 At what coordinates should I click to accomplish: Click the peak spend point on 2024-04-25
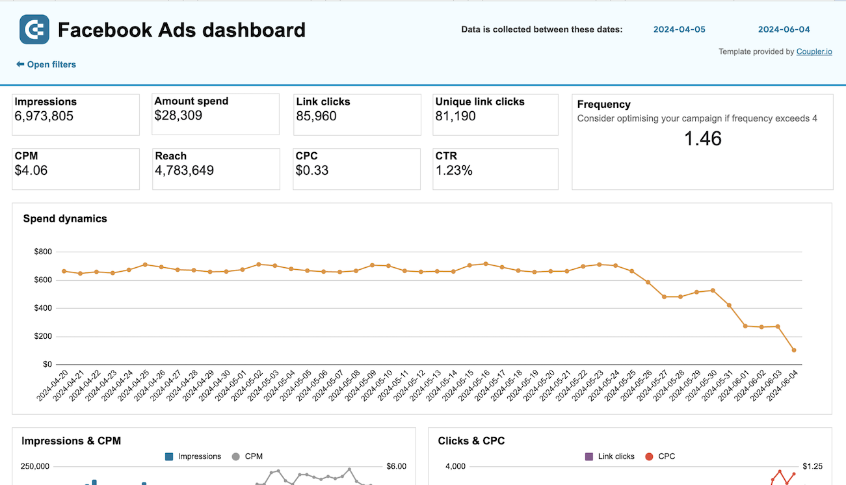144,265
